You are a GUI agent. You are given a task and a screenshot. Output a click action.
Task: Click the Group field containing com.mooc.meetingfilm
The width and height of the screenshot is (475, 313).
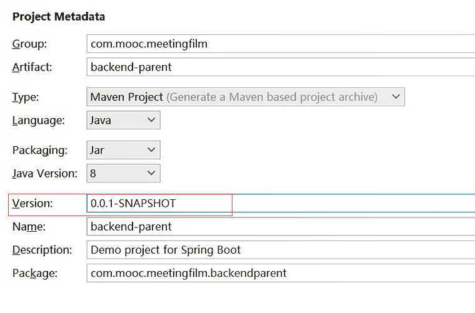pos(281,44)
